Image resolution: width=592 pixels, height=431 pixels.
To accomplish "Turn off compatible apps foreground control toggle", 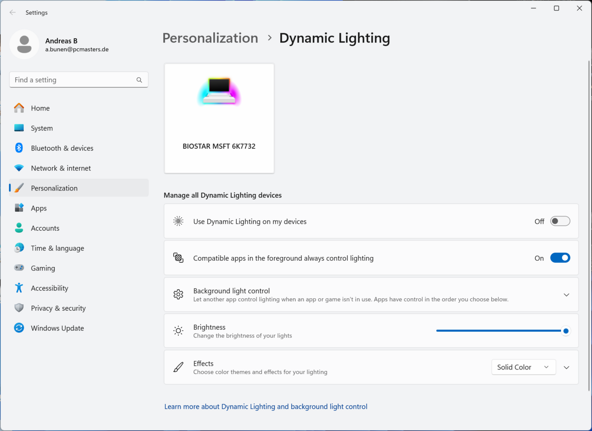I will coord(560,258).
